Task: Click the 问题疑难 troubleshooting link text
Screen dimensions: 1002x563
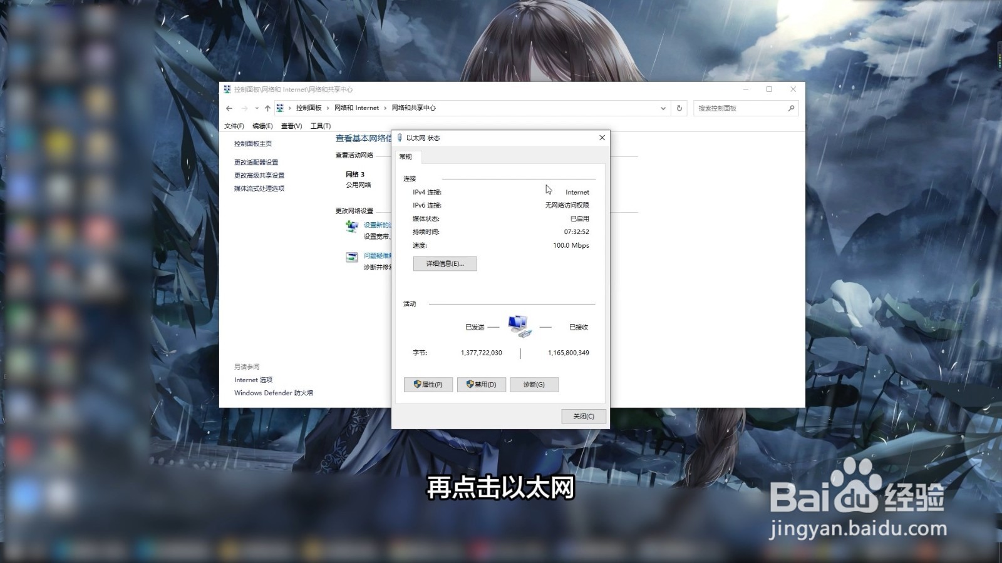Action: tap(377, 255)
